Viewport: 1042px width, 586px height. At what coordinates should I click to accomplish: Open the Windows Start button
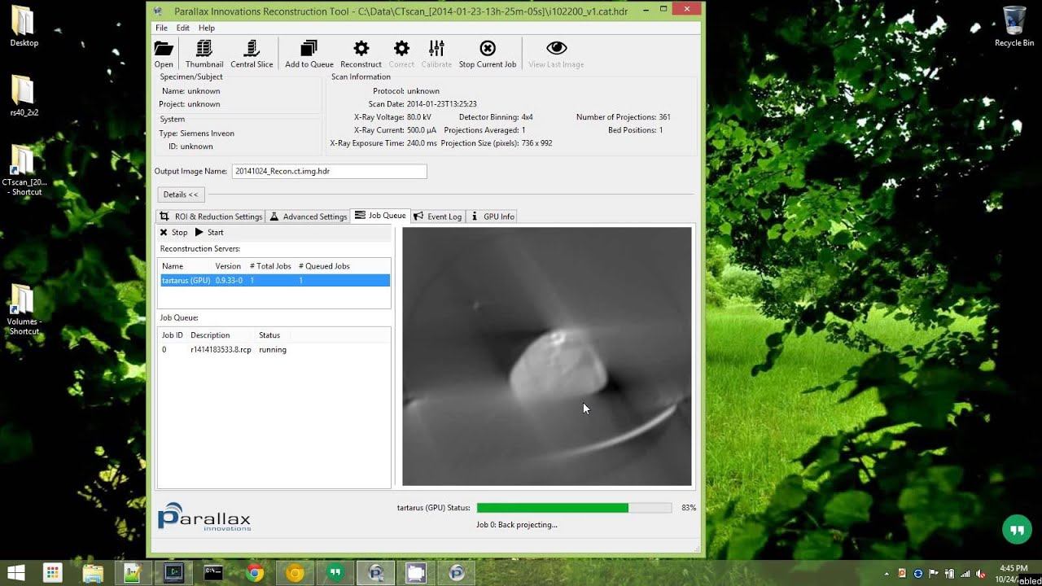tap(15, 573)
